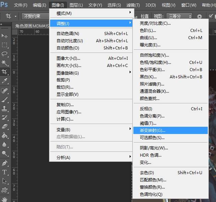Click the 图像(I) menu header
Viewport: 216px width, 202px height.
coord(58,5)
